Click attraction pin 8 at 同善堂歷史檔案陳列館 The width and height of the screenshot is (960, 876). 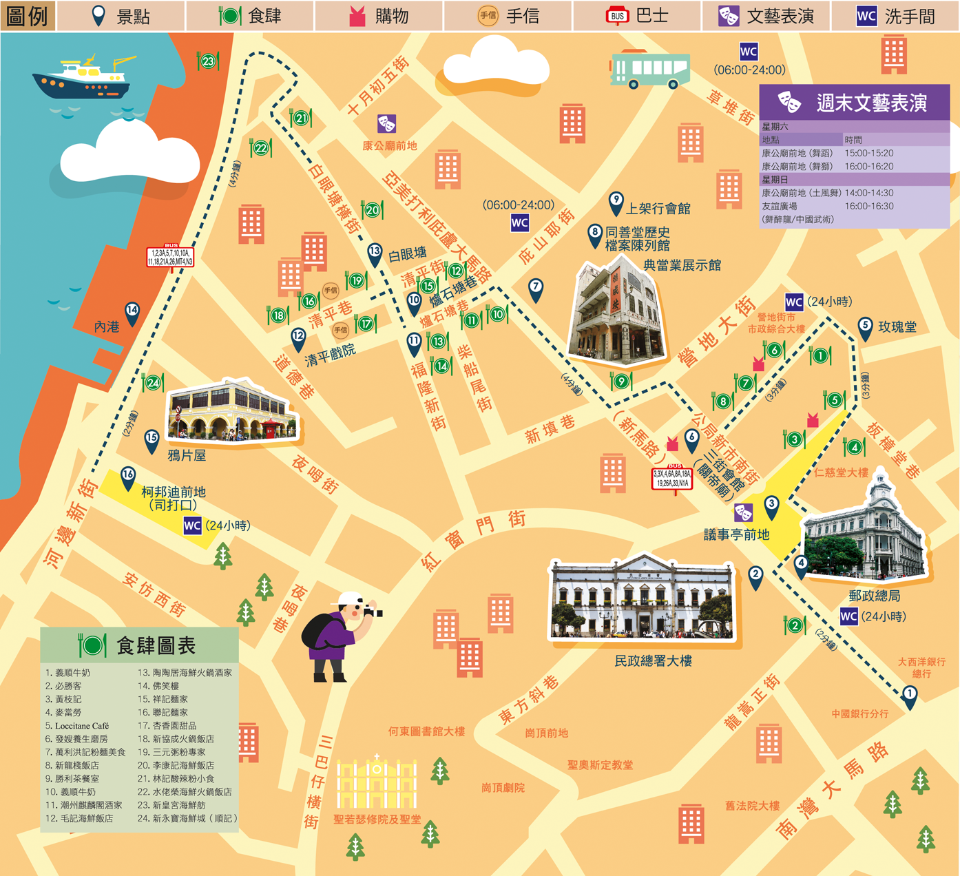point(595,236)
